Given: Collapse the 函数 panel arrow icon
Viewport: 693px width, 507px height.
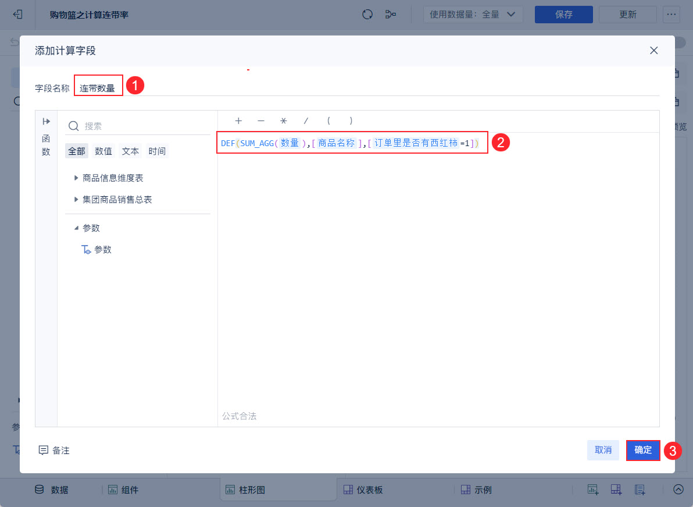Looking at the screenshot, I should coord(47,121).
